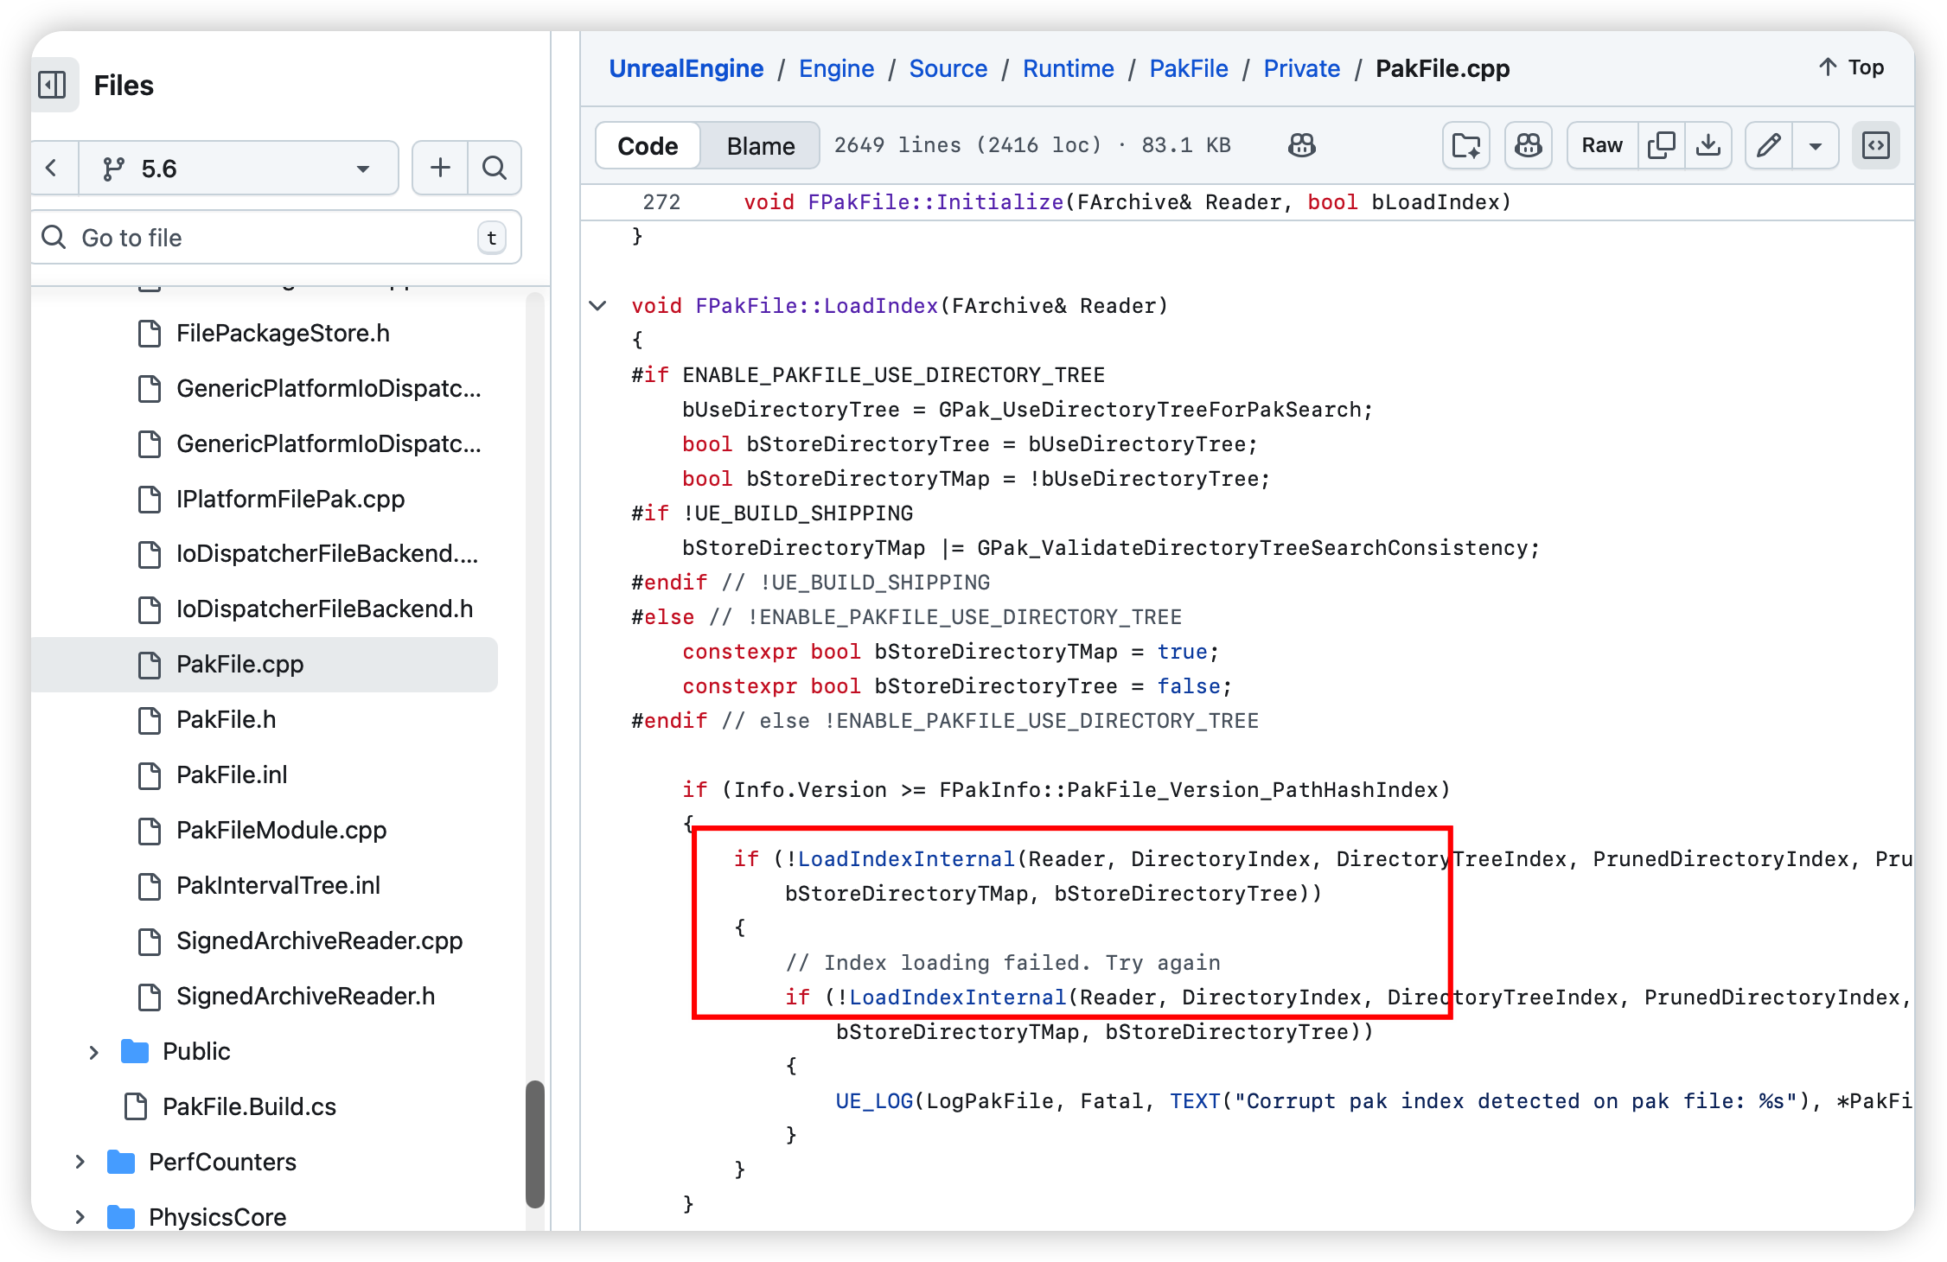Viewport: 1947px width, 1262px height.
Task: Open more edit options dropdown arrow
Action: pos(1816,145)
